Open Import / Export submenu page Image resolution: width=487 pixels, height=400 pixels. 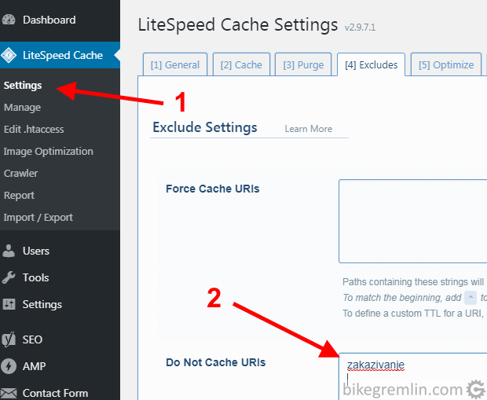coord(38,218)
